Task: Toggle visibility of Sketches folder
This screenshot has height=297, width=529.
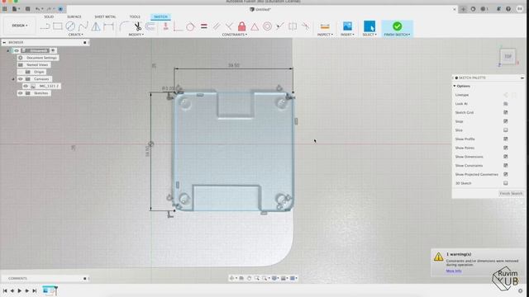Action: 21,93
